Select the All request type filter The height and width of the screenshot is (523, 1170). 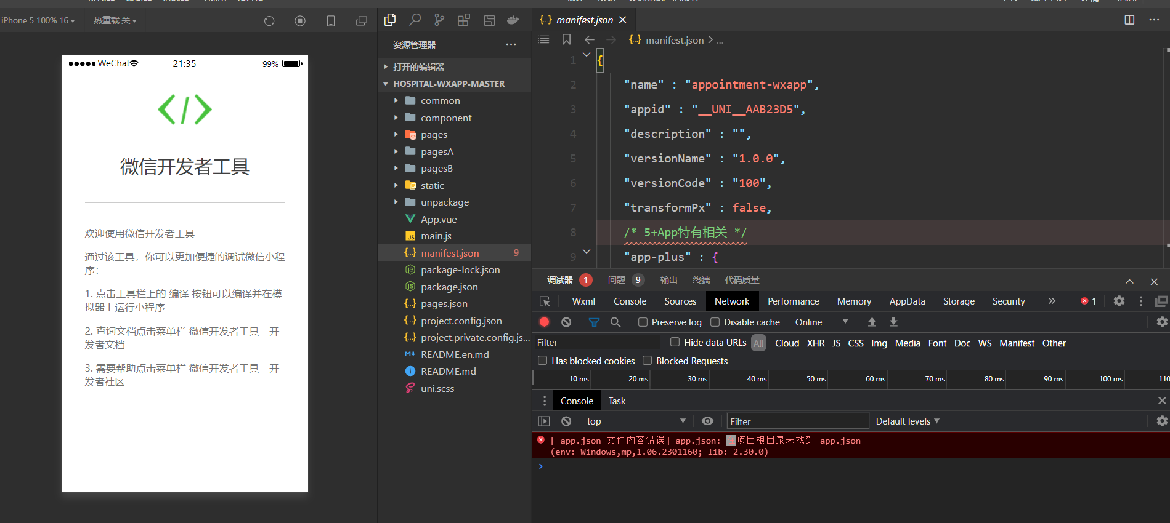click(759, 343)
